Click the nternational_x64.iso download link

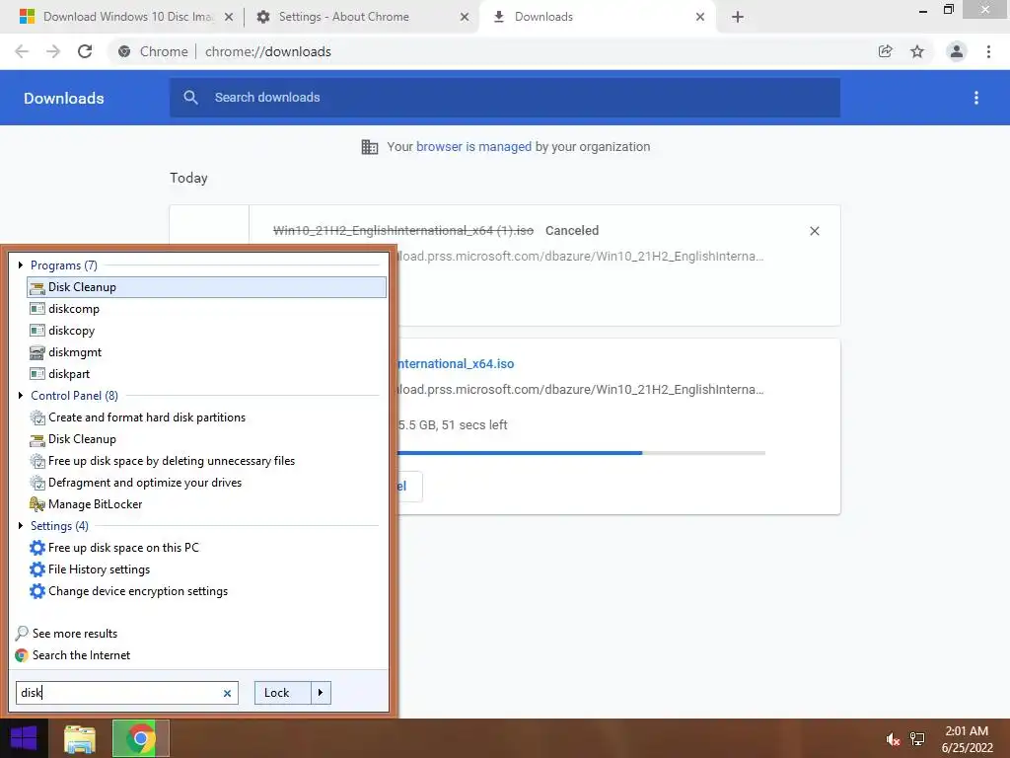[456, 364]
